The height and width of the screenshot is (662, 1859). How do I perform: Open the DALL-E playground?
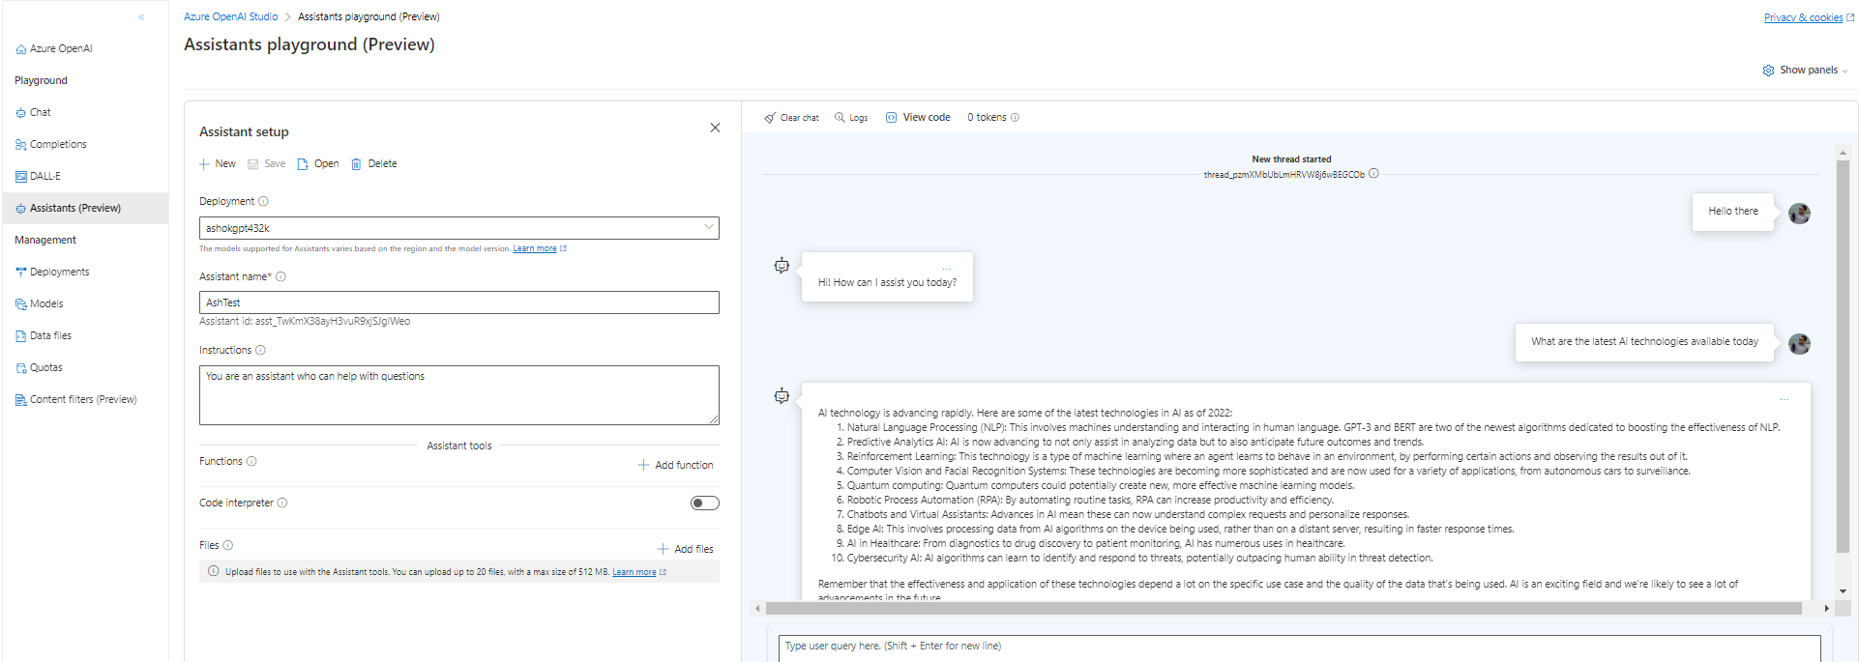38,176
